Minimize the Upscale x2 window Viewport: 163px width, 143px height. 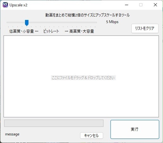[x=126, y=5]
